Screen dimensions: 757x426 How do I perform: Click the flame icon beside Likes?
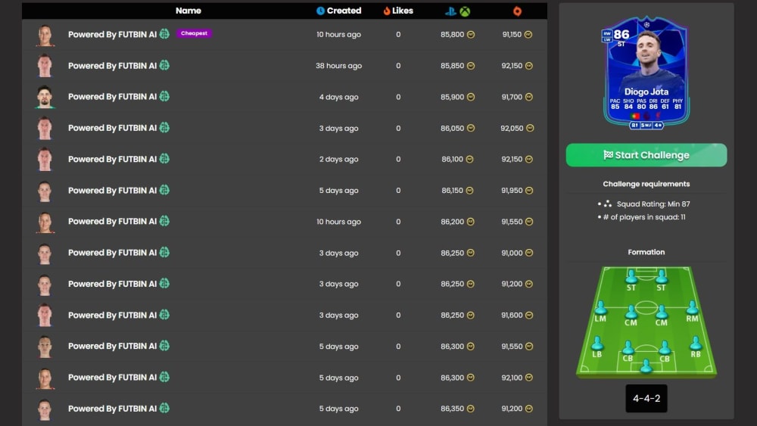pyautogui.click(x=387, y=11)
